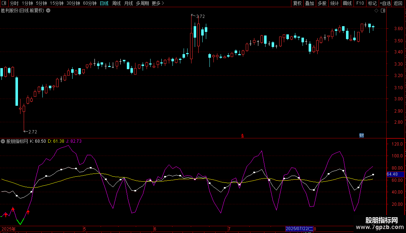This screenshot has height=233, width=406.
Task: Open the 股朋指标网 indicator dropdown arrow
Action: (x=3, y=141)
